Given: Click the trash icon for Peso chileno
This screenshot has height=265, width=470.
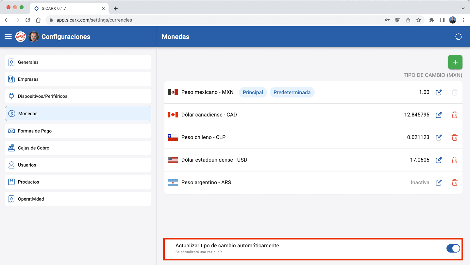Looking at the screenshot, I should [x=454, y=137].
